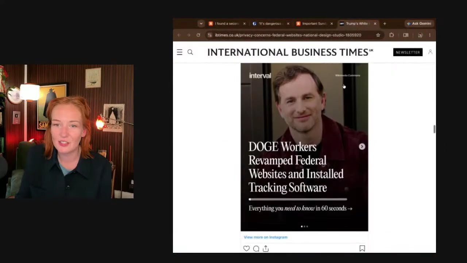Click 'Everything you need to know in 60 seconds'

click(x=301, y=208)
